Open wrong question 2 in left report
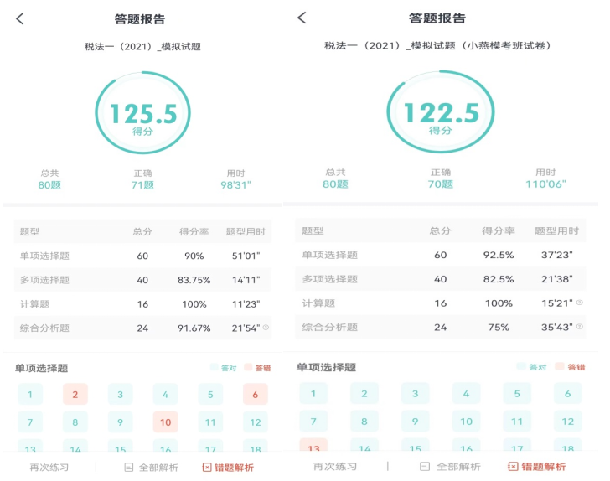This screenshot has width=610, height=481. (75, 394)
